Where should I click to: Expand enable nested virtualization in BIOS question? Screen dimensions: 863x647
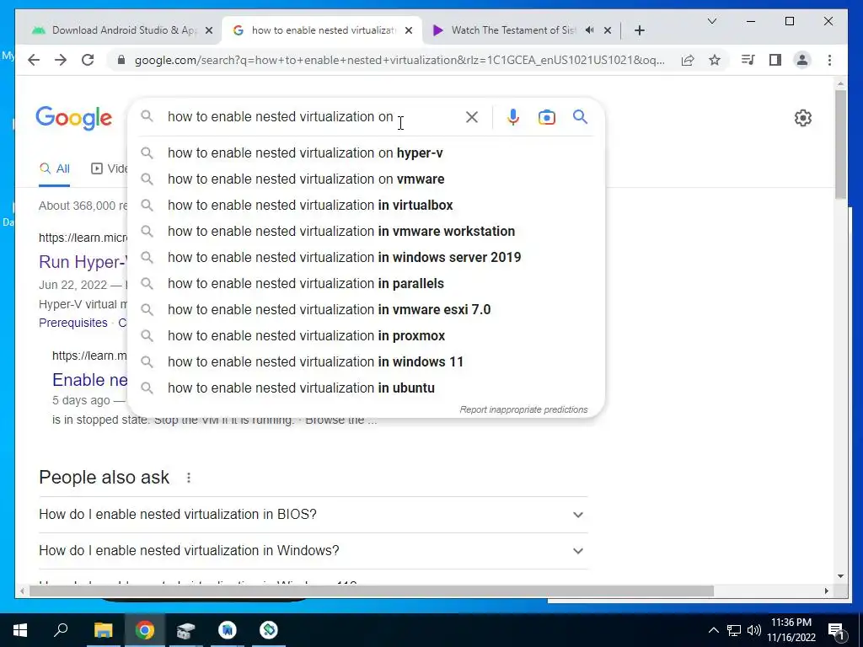tap(313, 515)
